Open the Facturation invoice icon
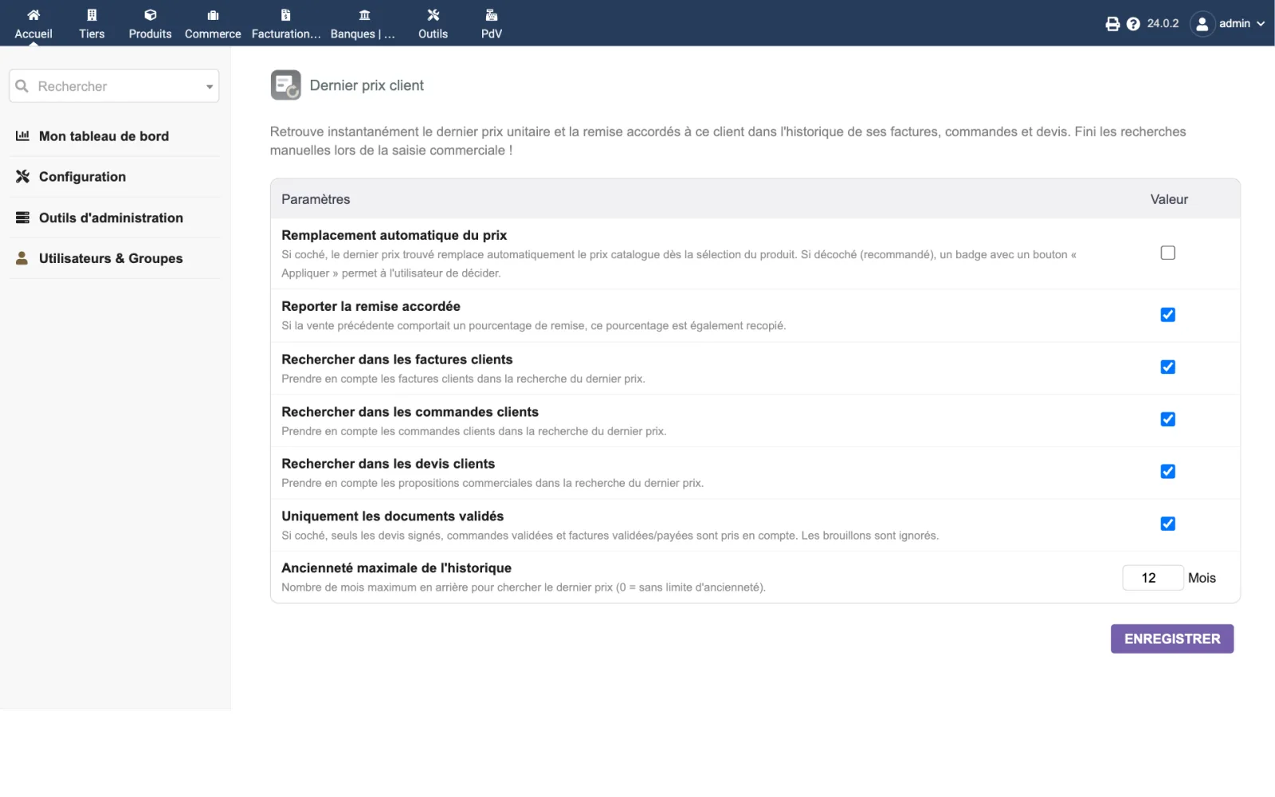 click(285, 15)
